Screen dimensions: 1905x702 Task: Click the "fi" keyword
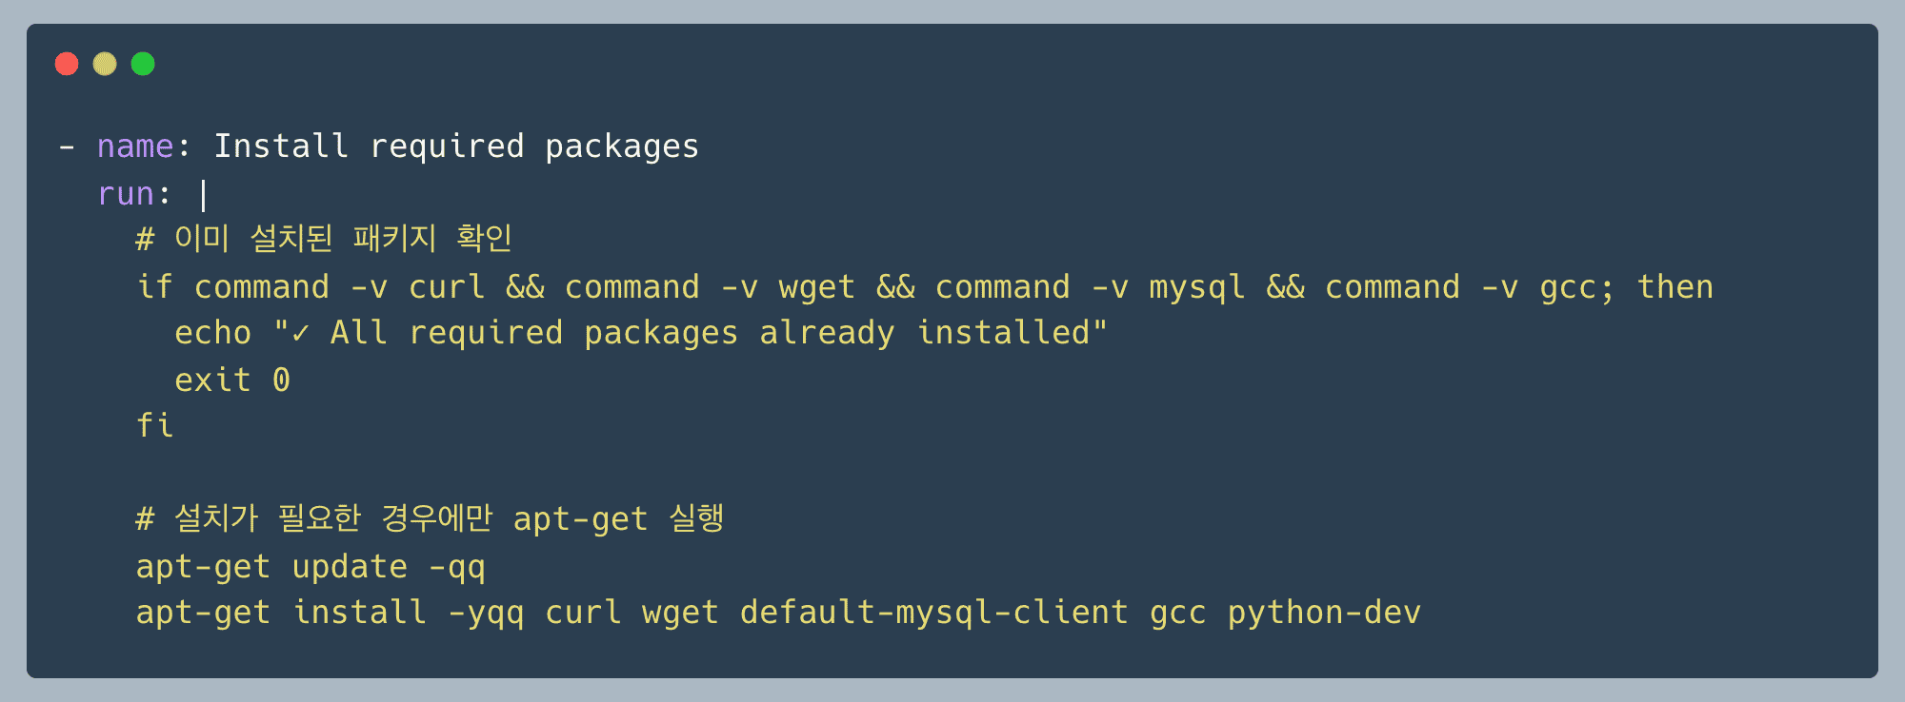[154, 425]
